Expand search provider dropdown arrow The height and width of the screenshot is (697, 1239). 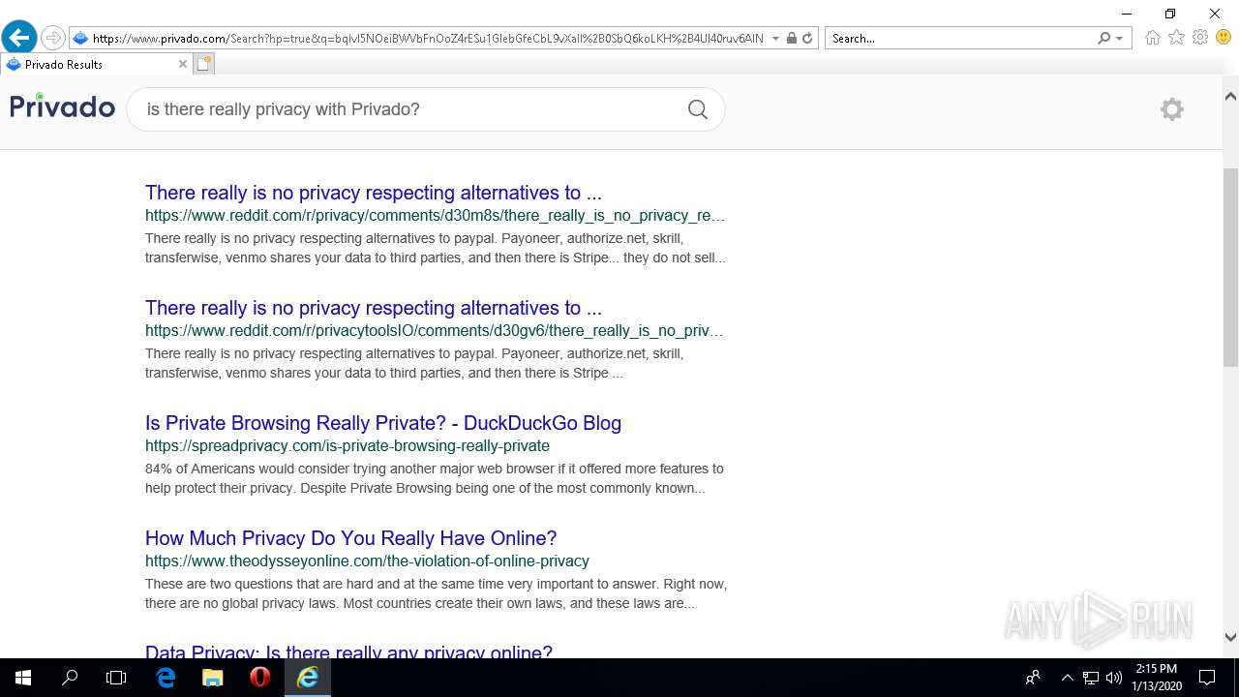(1120, 39)
